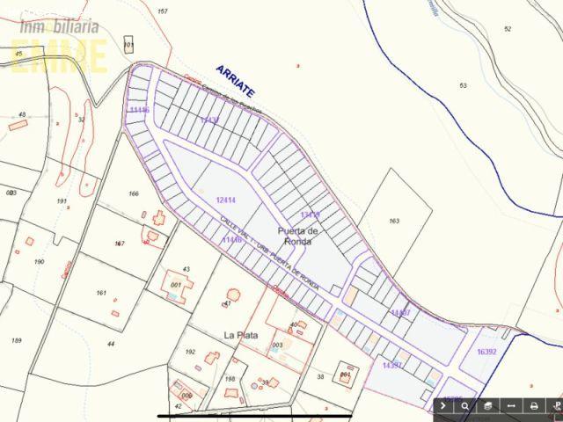Select parcel 101 near the top
The width and height of the screenshot is (563, 422).
click(x=128, y=45)
